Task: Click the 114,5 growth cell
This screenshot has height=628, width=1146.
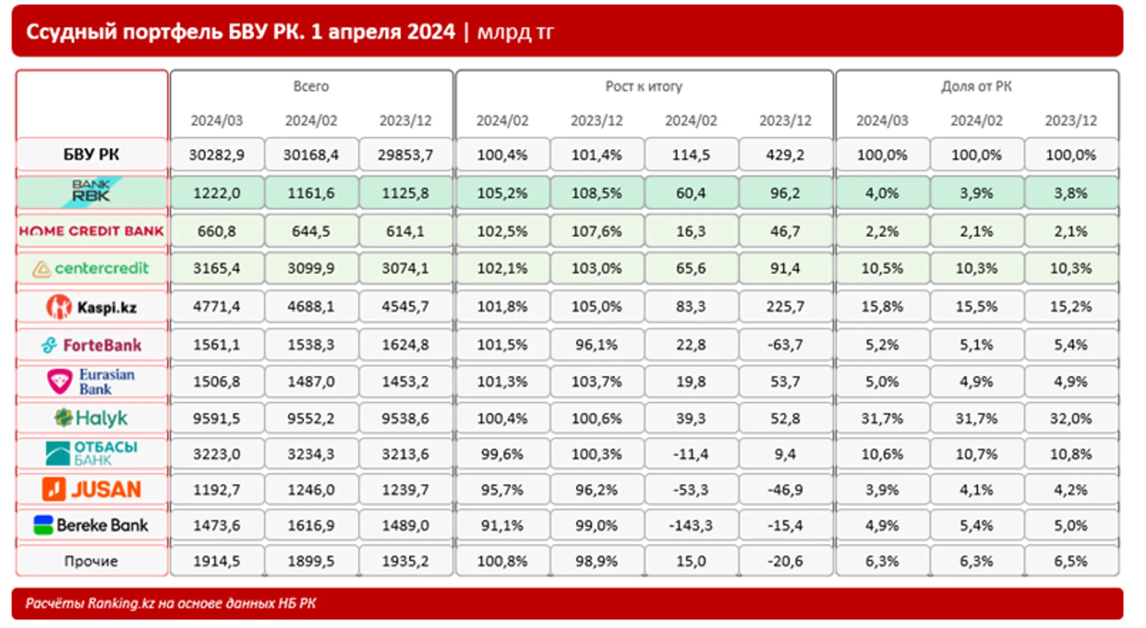Action: pyautogui.click(x=691, y=155)
